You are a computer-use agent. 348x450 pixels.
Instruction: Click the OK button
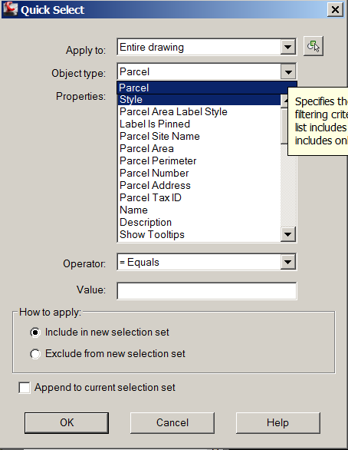67,422
